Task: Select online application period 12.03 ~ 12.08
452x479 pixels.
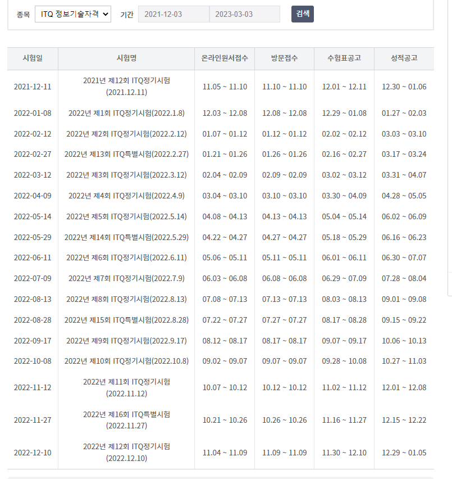Action: pyautogui.click(x=225, y=114)
